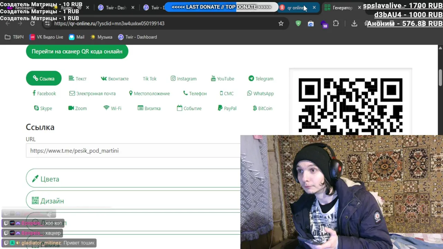Open the Extensions puzzle-piece menu
Image resolution: width=443 pixels, height=249 pixels.
click(336, 24)
